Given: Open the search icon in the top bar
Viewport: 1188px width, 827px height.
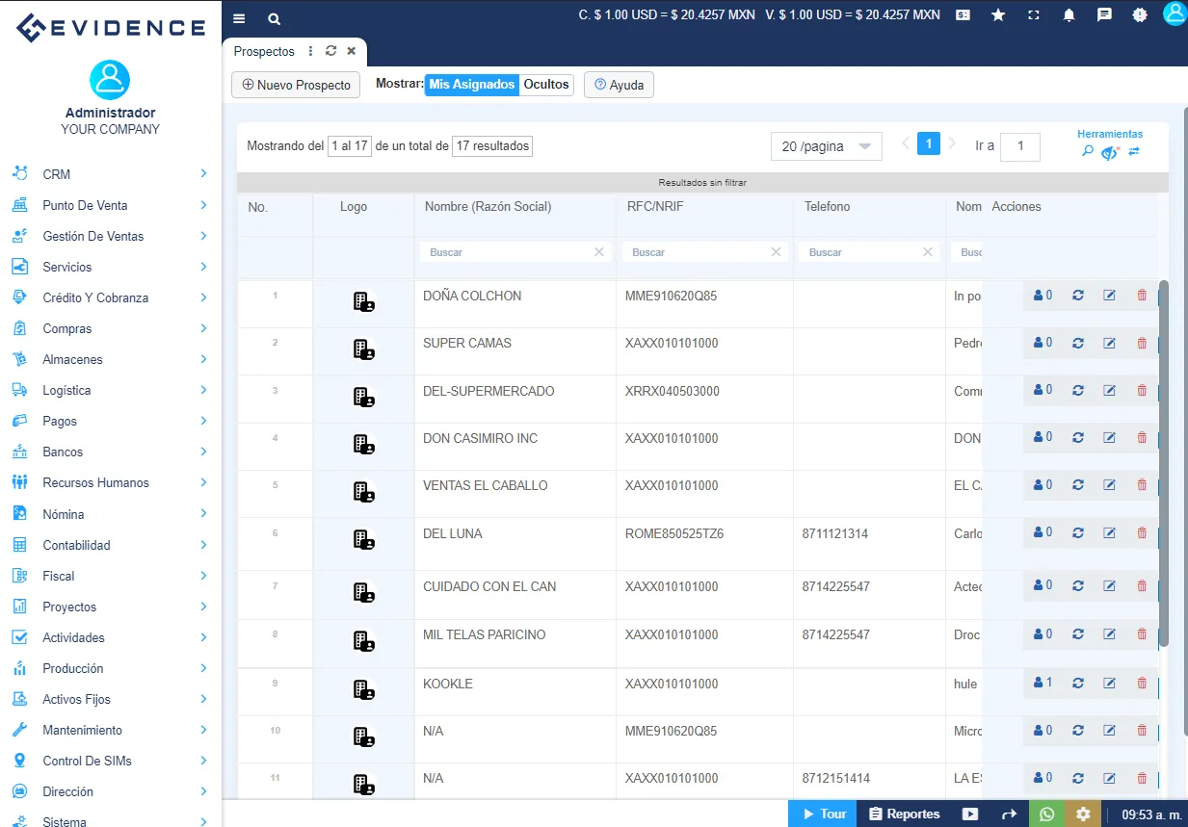Looking at the screenshot, I should 274,18.
